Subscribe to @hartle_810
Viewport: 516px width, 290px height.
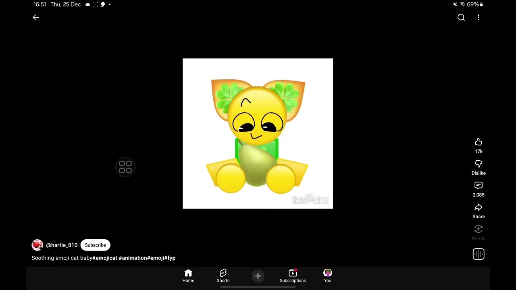(95, 245)
